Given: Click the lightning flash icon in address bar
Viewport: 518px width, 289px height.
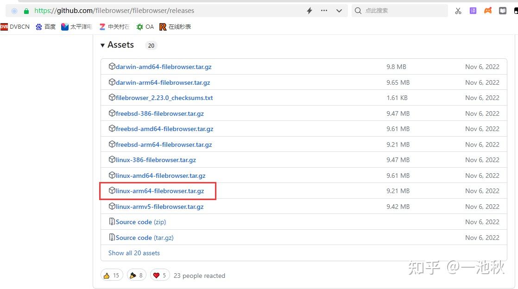Looking at the screenshot, I should coord(309,10).
